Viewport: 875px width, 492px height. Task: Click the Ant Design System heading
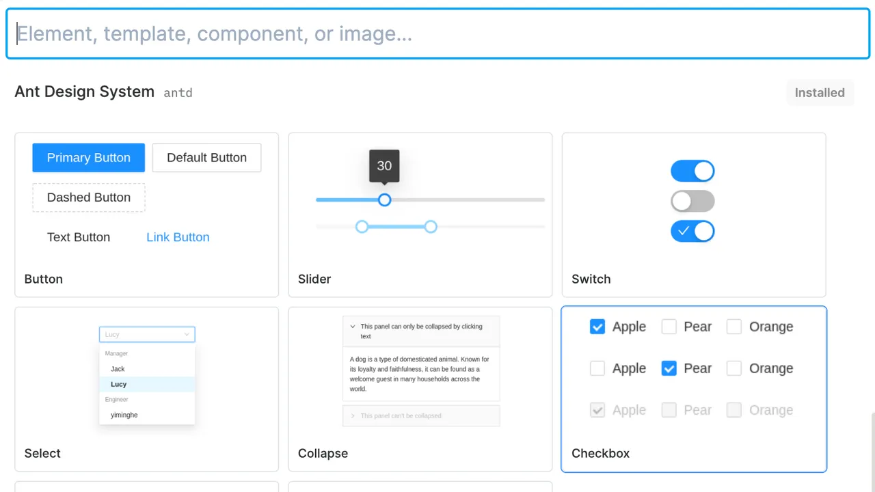pos(84,92)
